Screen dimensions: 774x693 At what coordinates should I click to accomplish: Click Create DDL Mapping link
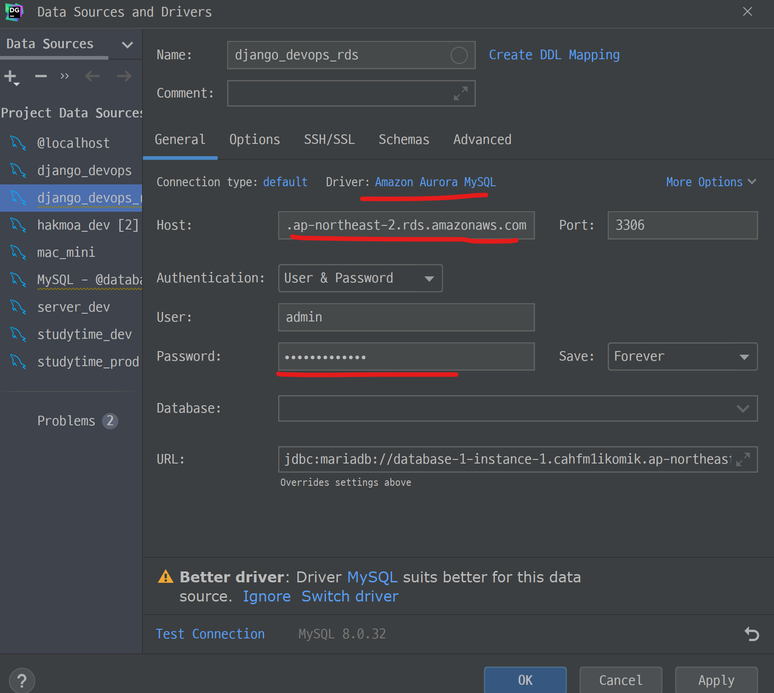(x=554, y=55)
